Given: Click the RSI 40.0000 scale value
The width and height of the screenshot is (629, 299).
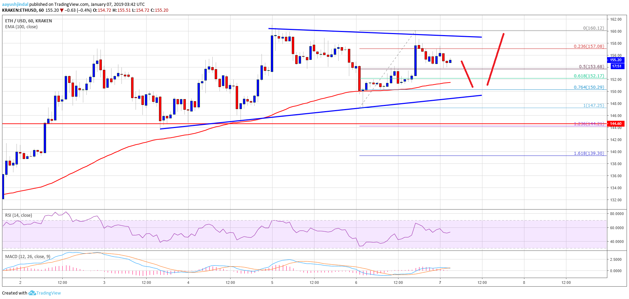Looking at the screenshot, I should 617,242.
